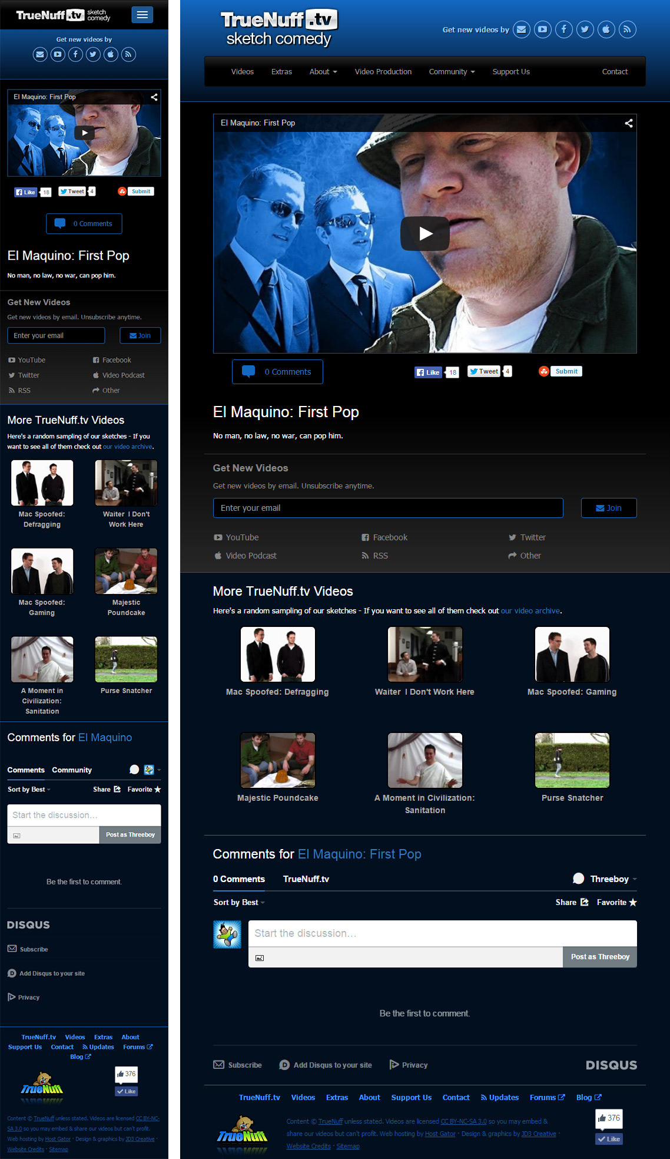
Task: Open Contact in the main navigation bar
Action: click(x=615, y=72)
